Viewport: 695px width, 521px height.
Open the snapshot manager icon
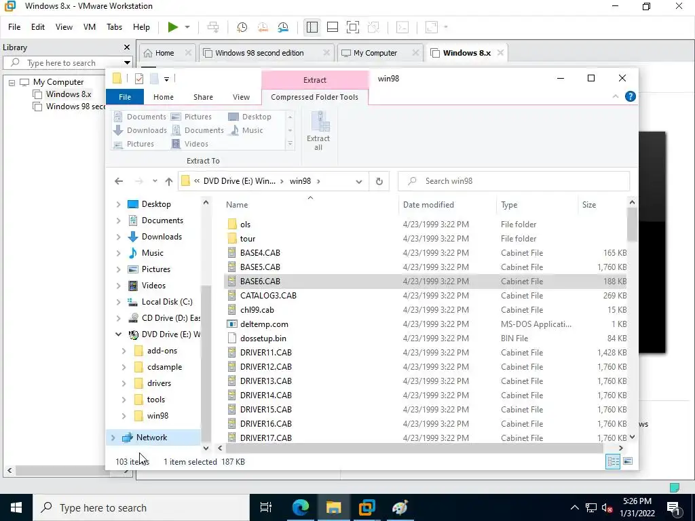pyautogui.click(x=283, y=27)
